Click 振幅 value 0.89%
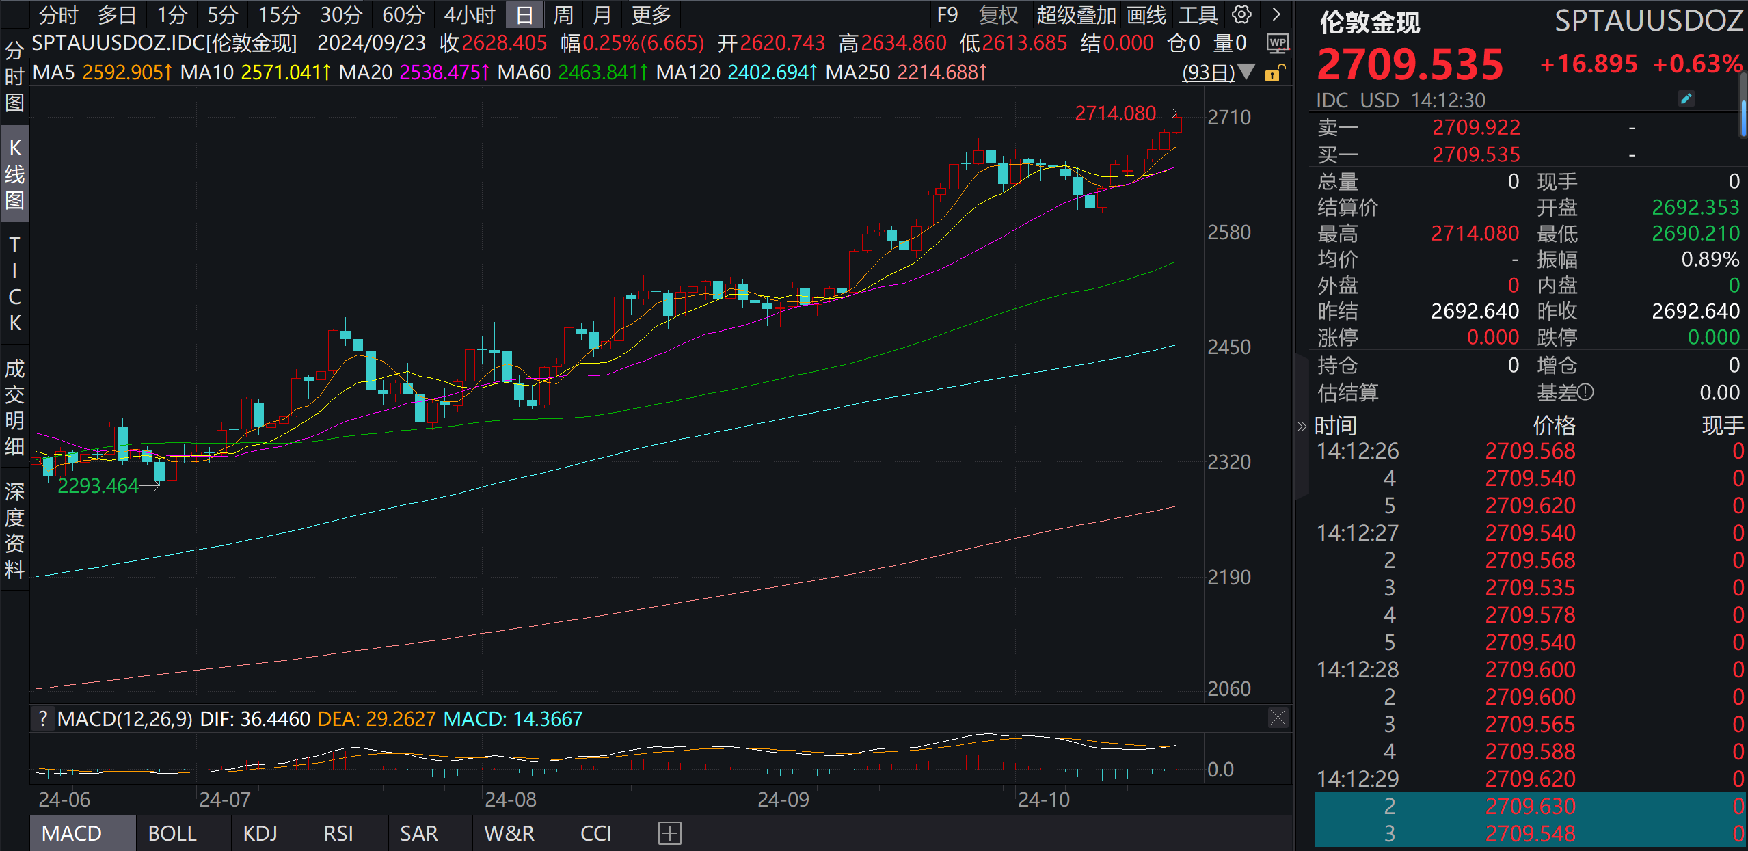 1710,259
